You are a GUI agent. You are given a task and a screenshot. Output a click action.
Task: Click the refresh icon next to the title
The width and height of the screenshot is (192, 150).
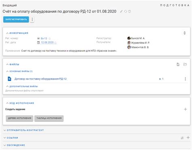point(126,11)
